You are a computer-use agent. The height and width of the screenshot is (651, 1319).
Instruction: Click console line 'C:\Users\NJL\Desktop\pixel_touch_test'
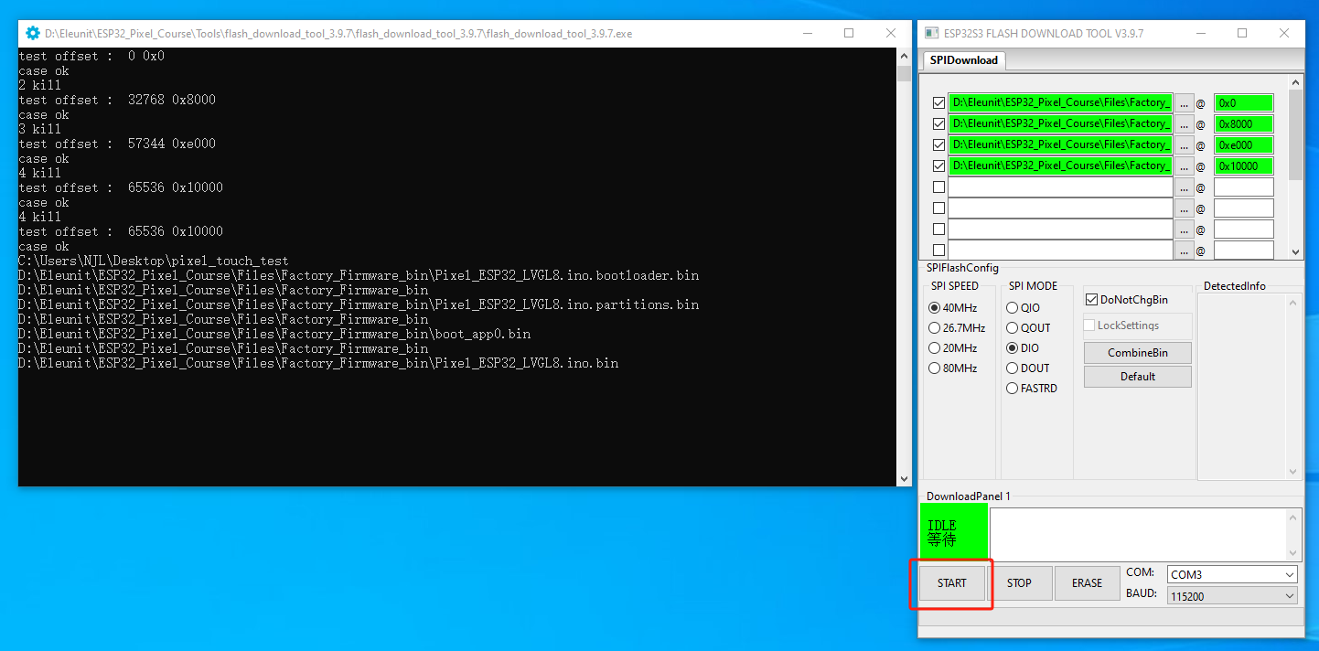[153, 261]
